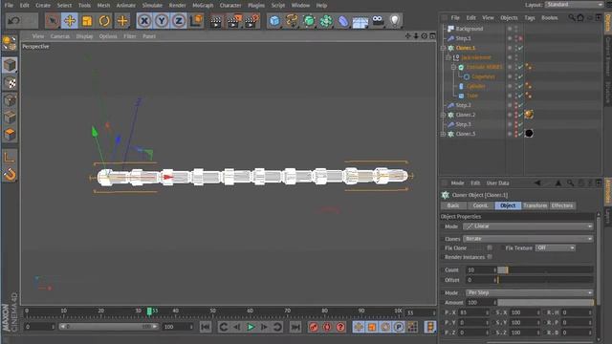612x344 pixels.
Task: Open the Linear Mode dropdown
Action: click(528, 226)
